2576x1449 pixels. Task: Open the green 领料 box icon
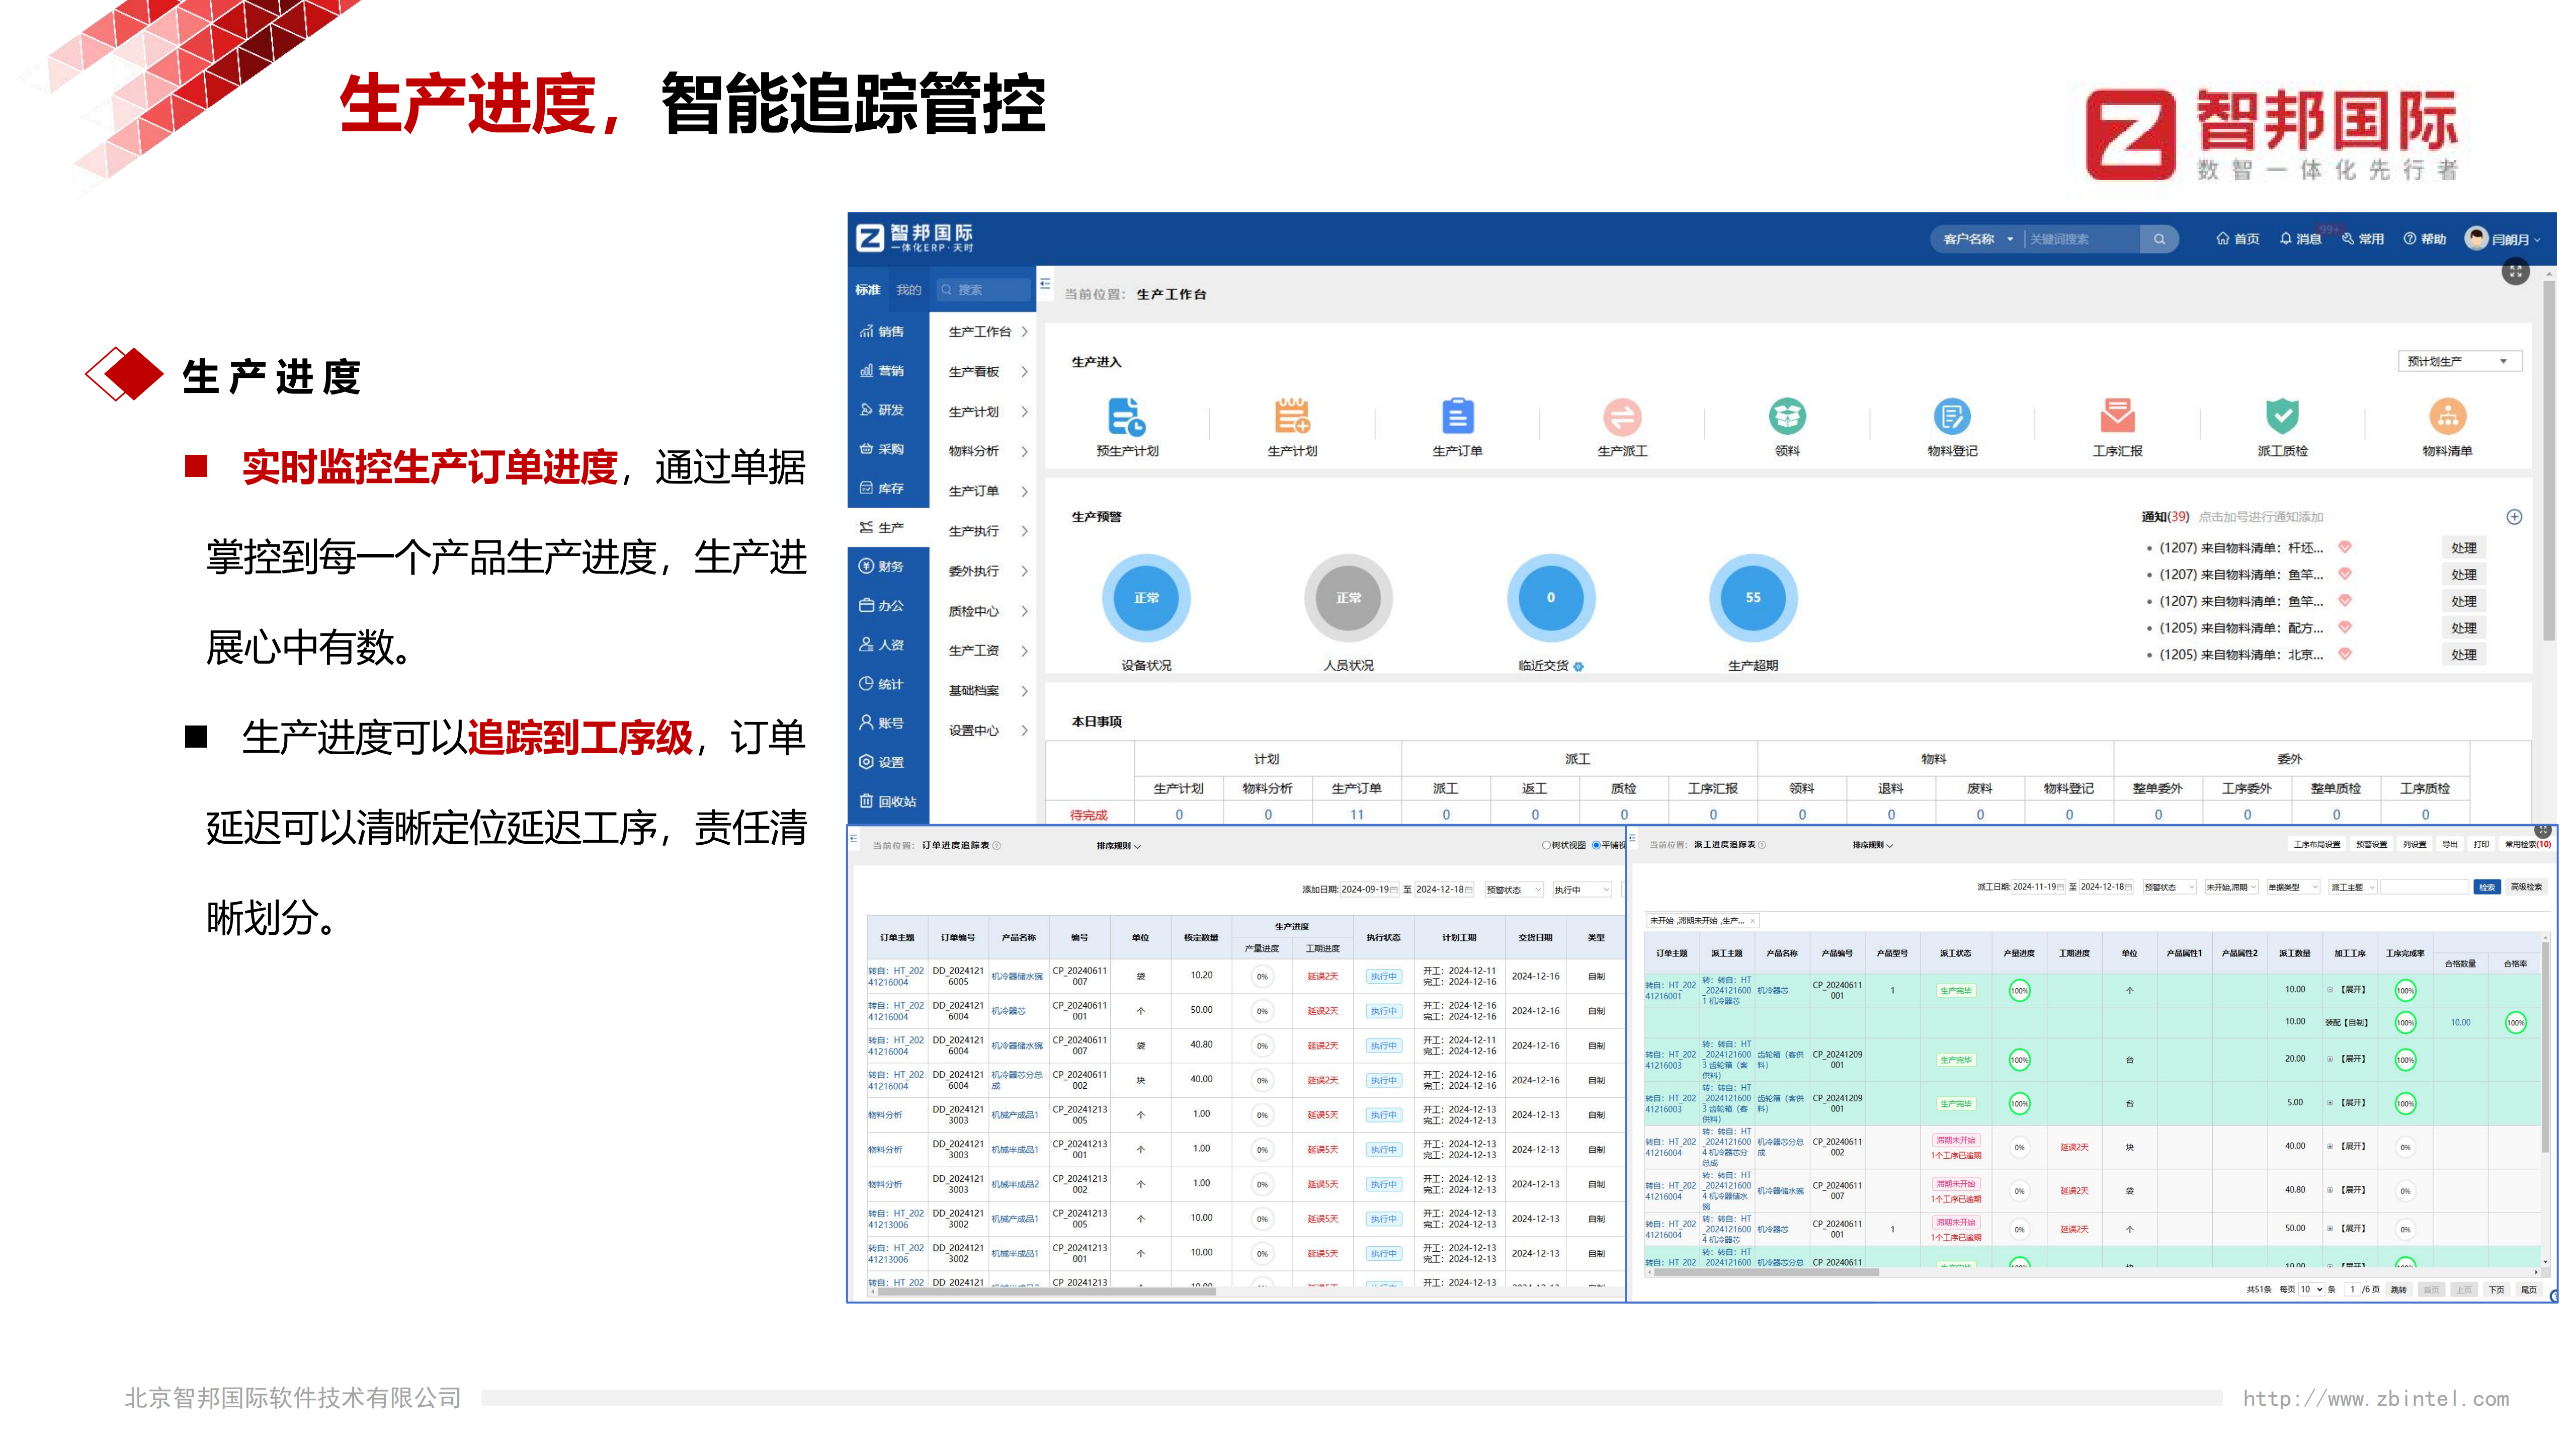point(1787,416)
